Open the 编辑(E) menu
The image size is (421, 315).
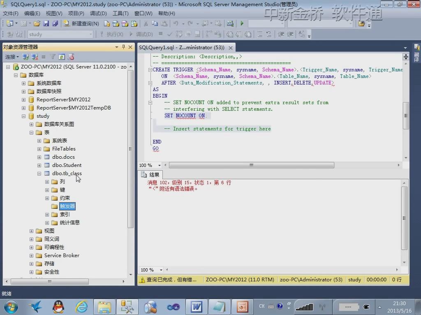point(32,14)
